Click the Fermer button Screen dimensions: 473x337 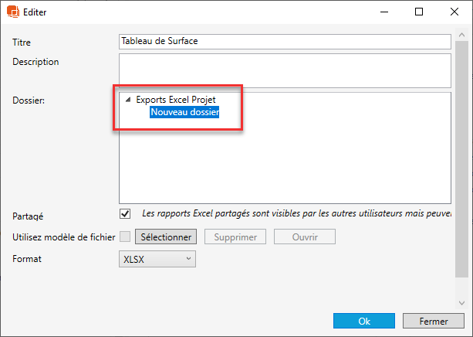(x=434, y=321)
